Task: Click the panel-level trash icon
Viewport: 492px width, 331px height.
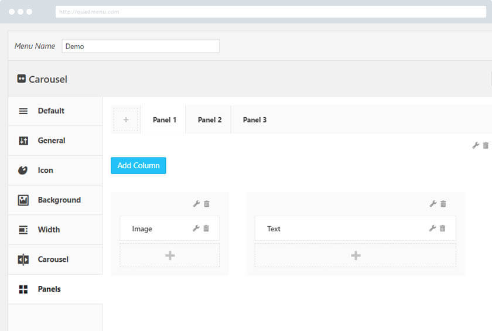Action: pos(486,145)
